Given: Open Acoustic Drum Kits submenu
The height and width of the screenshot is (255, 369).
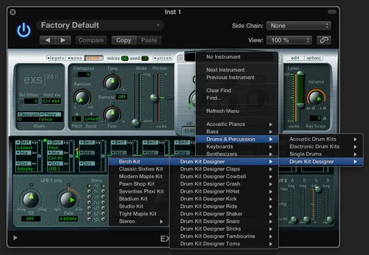Looking at the screenshot, I should (321, 139).
